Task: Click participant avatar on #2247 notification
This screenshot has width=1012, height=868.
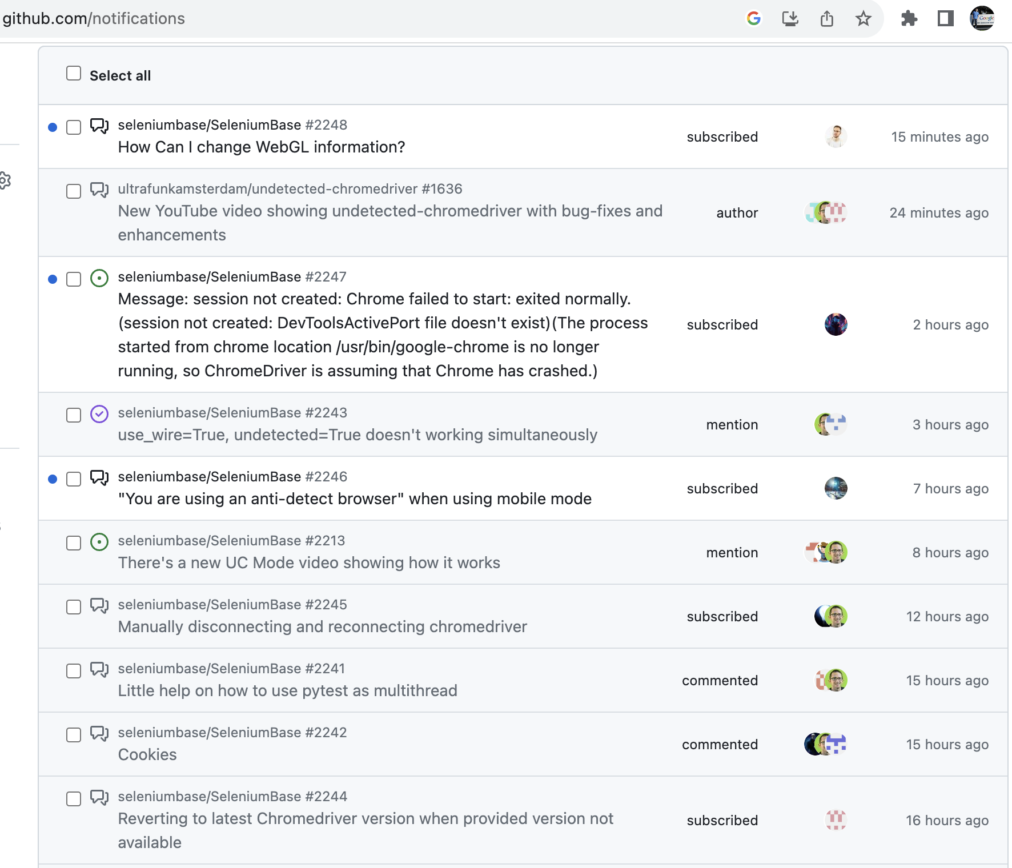Action: click(836, 324)
